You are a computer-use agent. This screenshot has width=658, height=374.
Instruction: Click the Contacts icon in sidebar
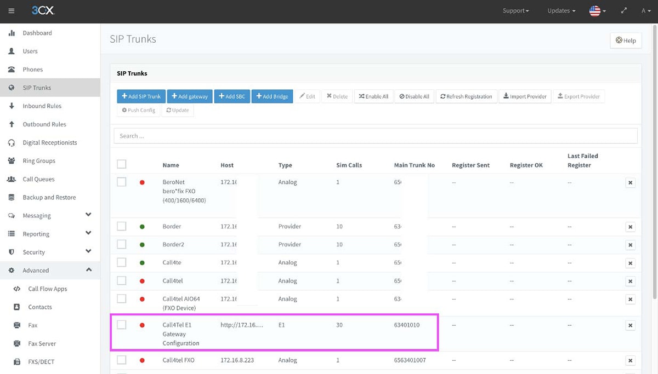pos(17,307)
